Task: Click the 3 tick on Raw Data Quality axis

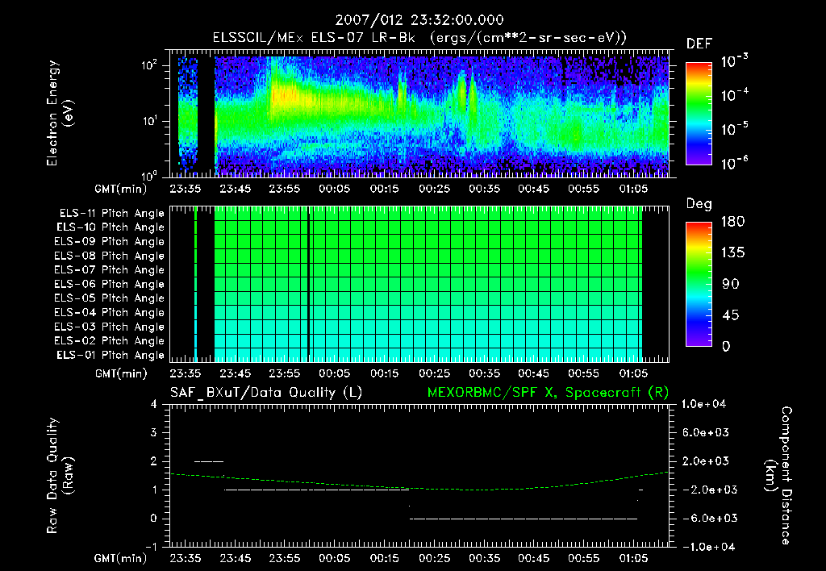Action: [x=154, y=432]
